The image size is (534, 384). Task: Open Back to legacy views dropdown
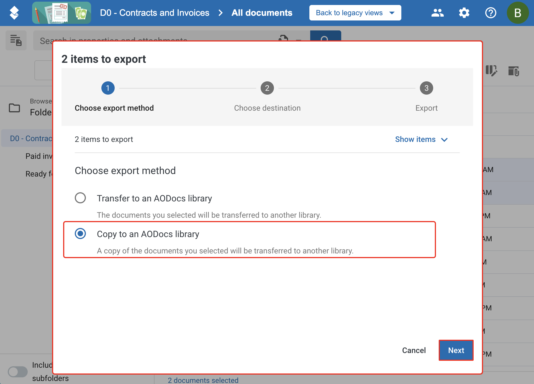point(355,13)
